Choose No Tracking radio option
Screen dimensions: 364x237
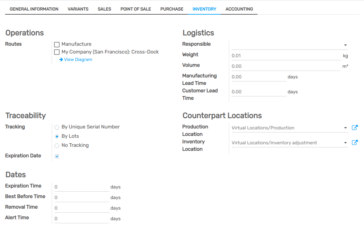pos(57,146)
